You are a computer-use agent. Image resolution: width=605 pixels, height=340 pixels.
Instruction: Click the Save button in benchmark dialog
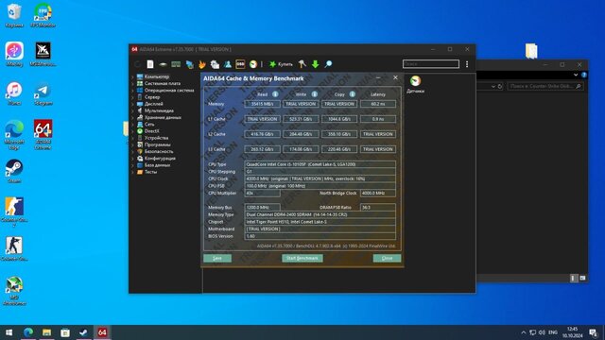(x=217, y=258)
